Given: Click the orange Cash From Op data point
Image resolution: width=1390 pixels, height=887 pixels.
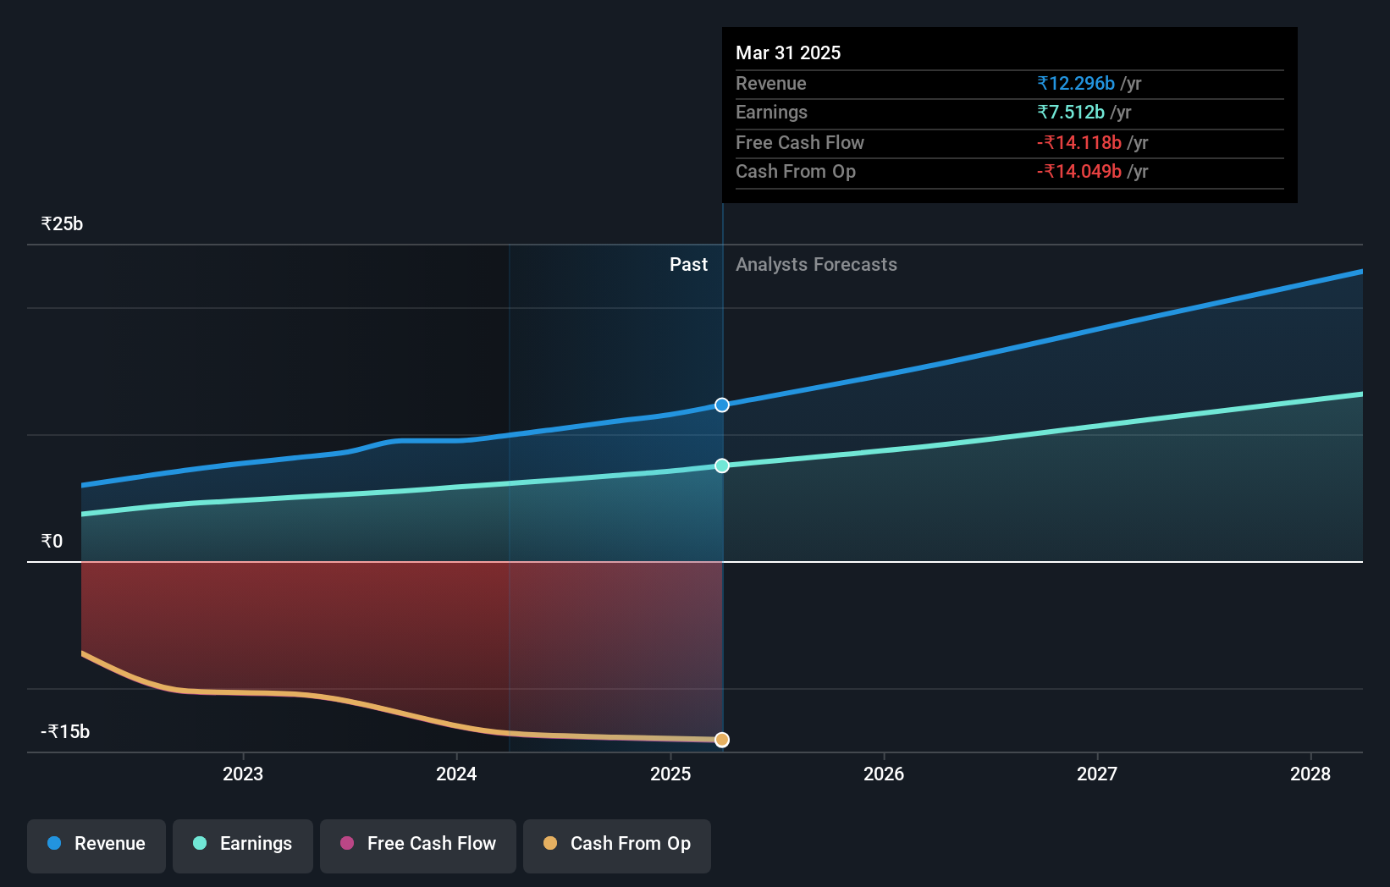Looking at the screenshot, I should click(722, 740).
